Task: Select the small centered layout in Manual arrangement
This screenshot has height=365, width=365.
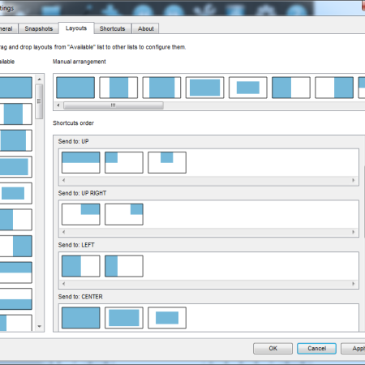Action: [248, 88]
